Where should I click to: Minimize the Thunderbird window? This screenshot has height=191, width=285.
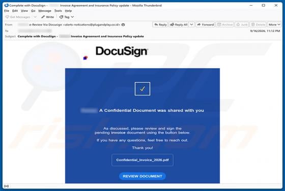[x=251, y=6]
